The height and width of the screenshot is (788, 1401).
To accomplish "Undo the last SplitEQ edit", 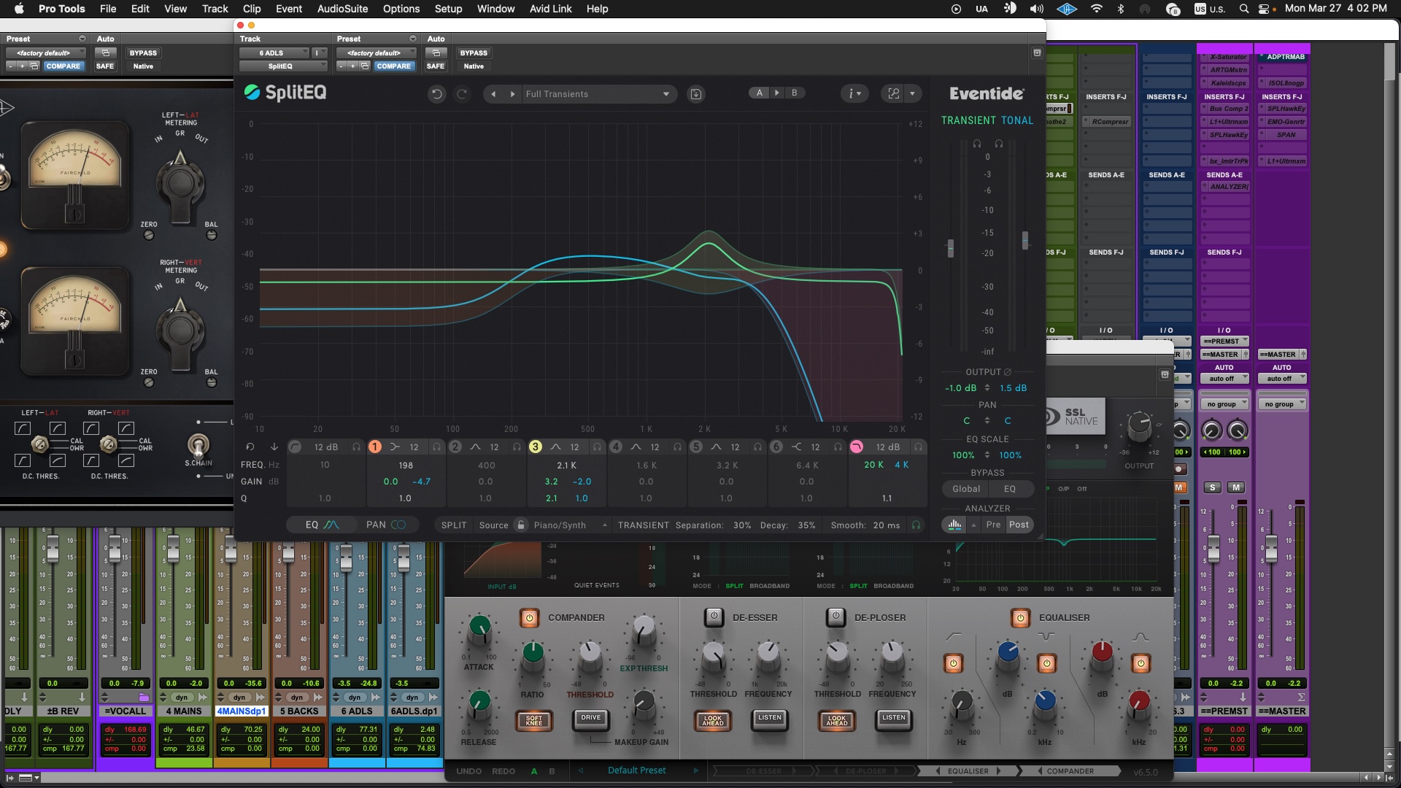I will (x=436, y=94).
